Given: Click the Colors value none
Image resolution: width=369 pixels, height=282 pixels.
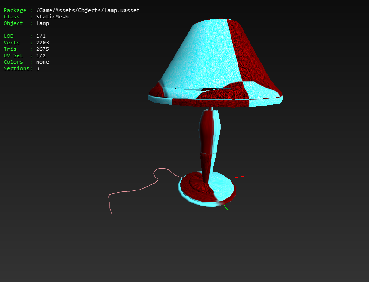Looking at the screenshot, I should coord(43,62).
